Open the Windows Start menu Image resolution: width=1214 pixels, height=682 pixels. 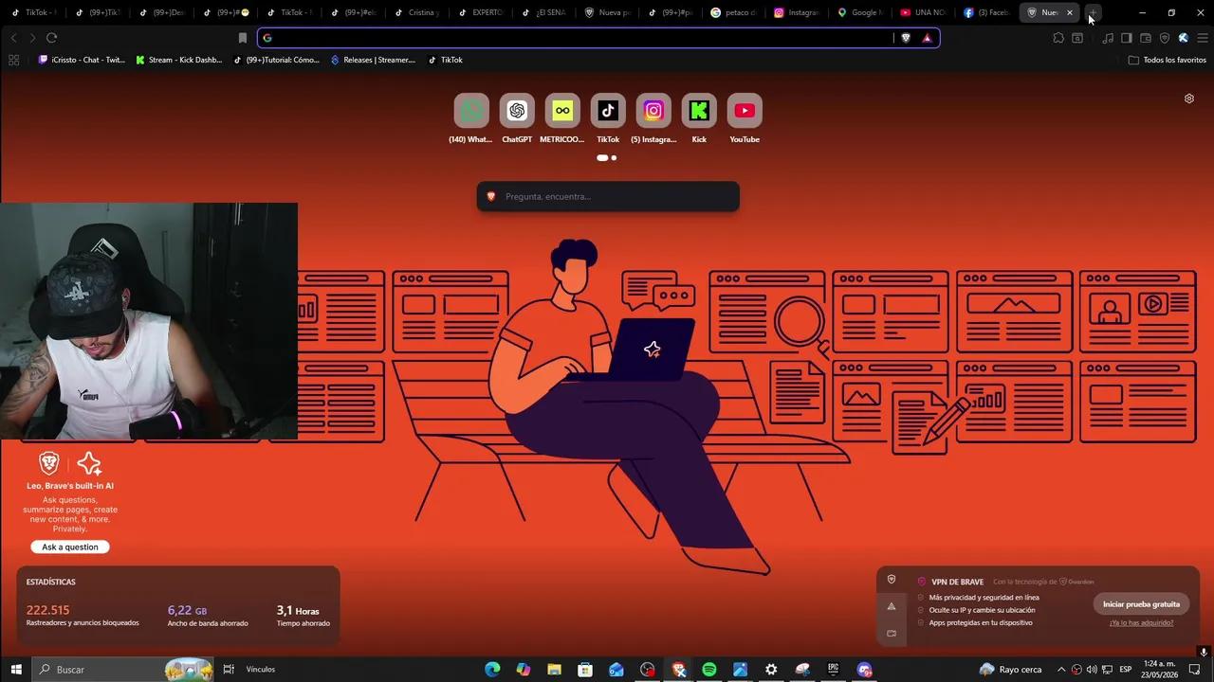click(x=16, y=670)
